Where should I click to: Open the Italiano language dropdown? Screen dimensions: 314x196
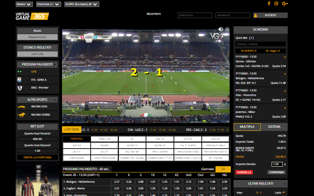click(24, 4)
